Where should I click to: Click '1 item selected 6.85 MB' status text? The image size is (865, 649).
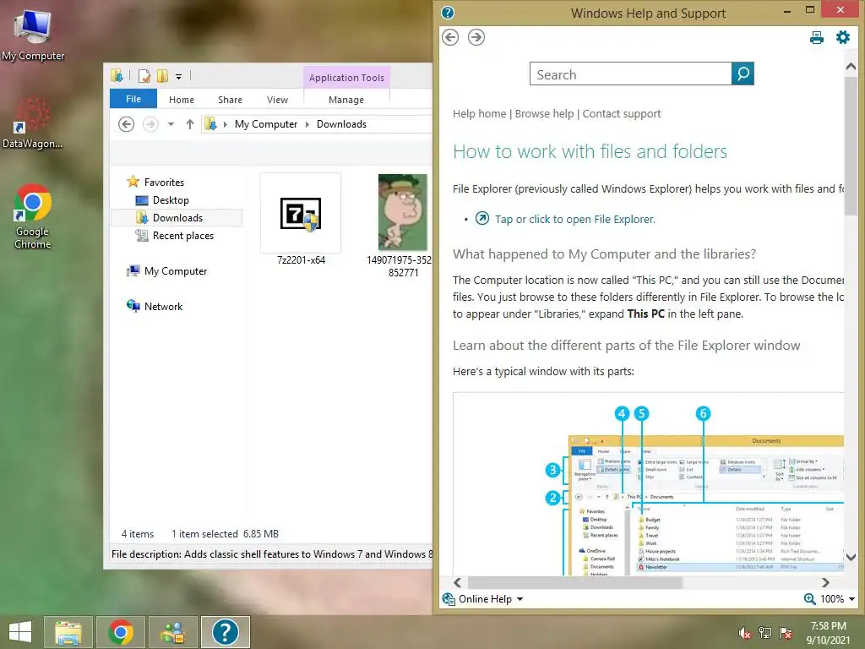click(225, 534)
